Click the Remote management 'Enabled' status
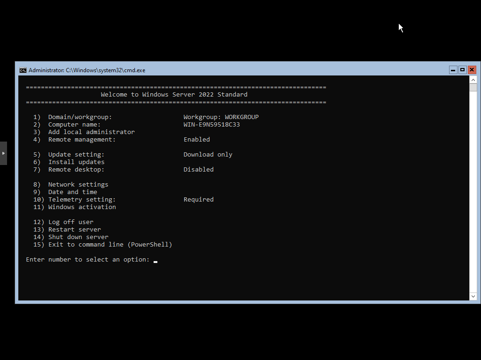Viewport: 481px width, 360px height. pyautogui.click(x=196, y=140)
